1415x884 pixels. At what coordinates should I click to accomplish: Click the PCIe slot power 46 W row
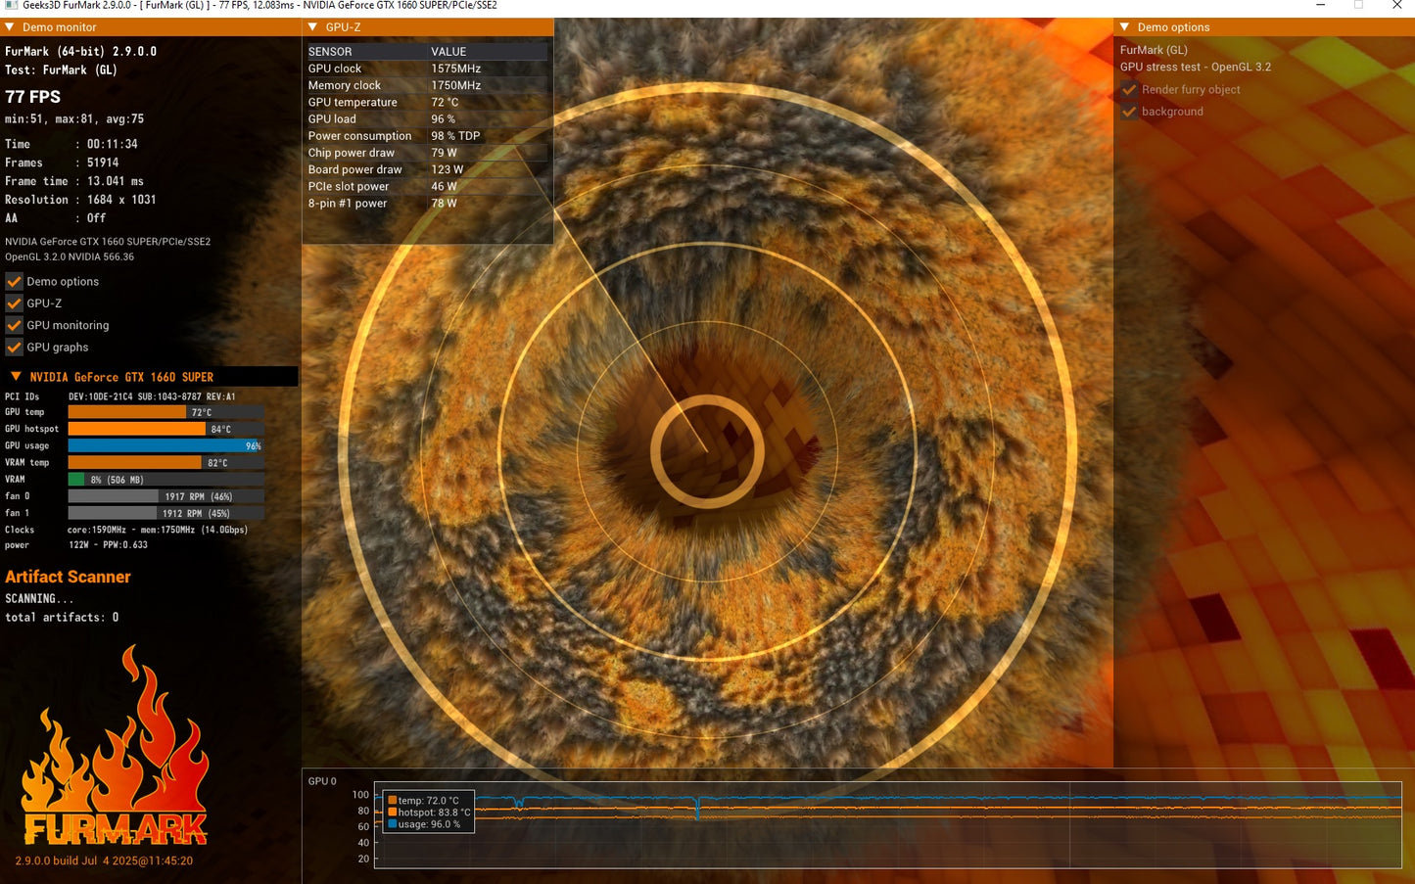coord(427,187)
